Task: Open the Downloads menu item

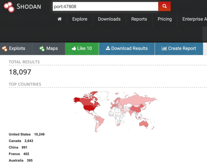Action: (109, 19)
